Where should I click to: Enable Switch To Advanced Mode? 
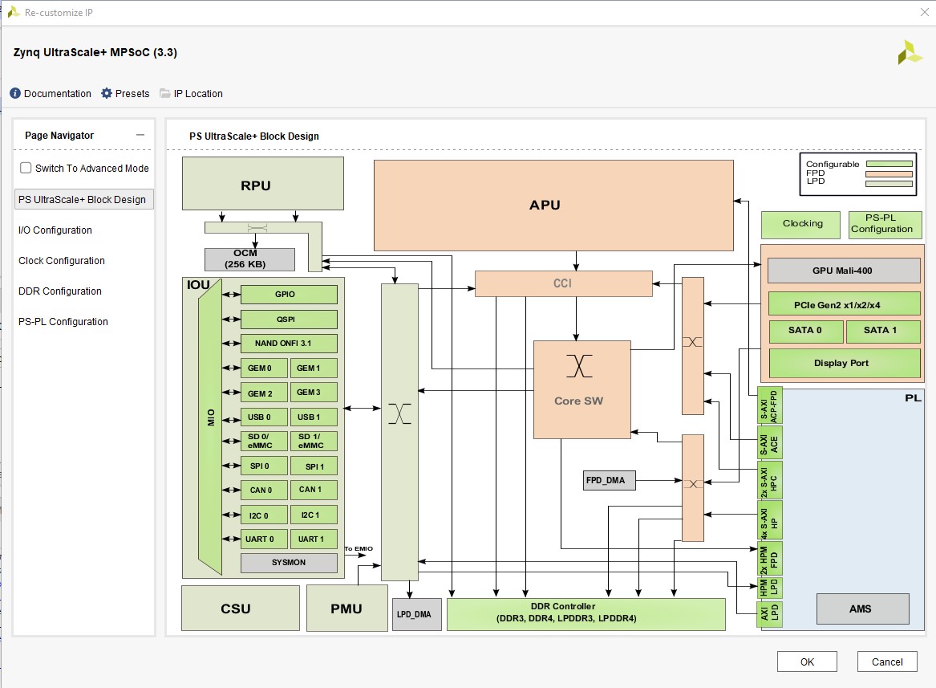(24, 168)
